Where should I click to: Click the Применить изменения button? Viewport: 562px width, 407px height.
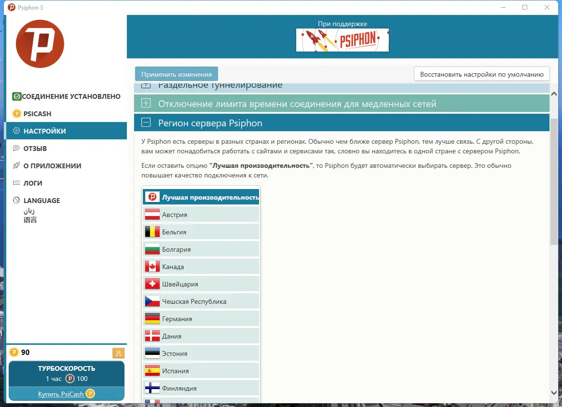(x=177, y=74)
